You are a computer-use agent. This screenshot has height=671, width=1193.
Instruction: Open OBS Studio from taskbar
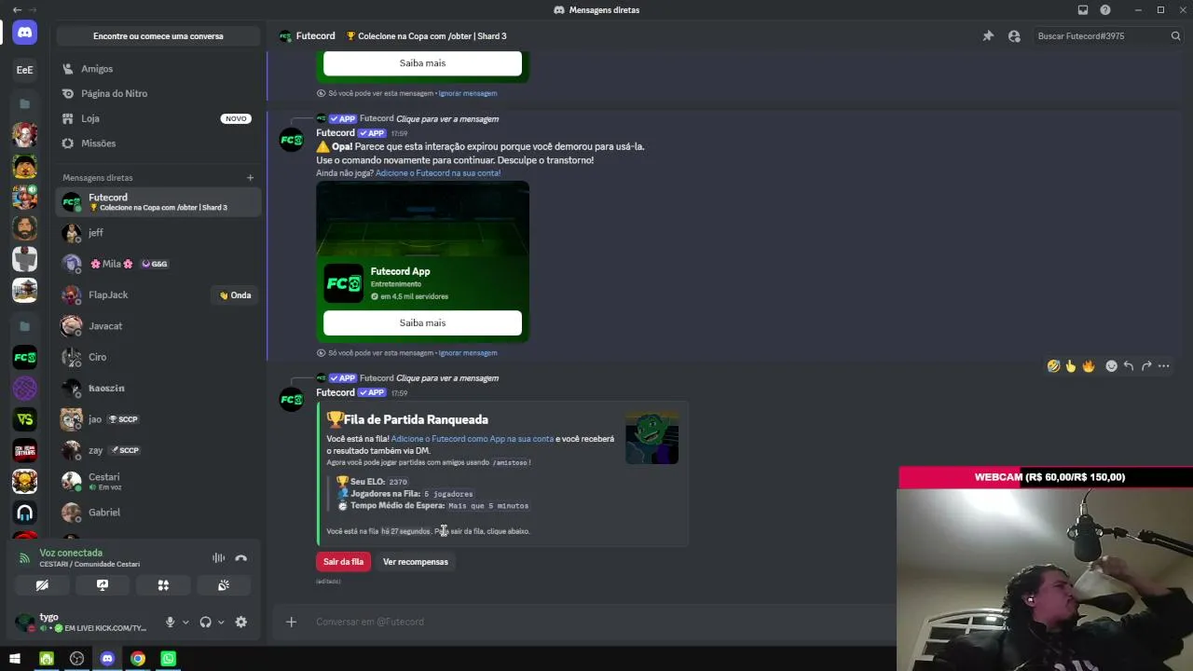[76, 659]
